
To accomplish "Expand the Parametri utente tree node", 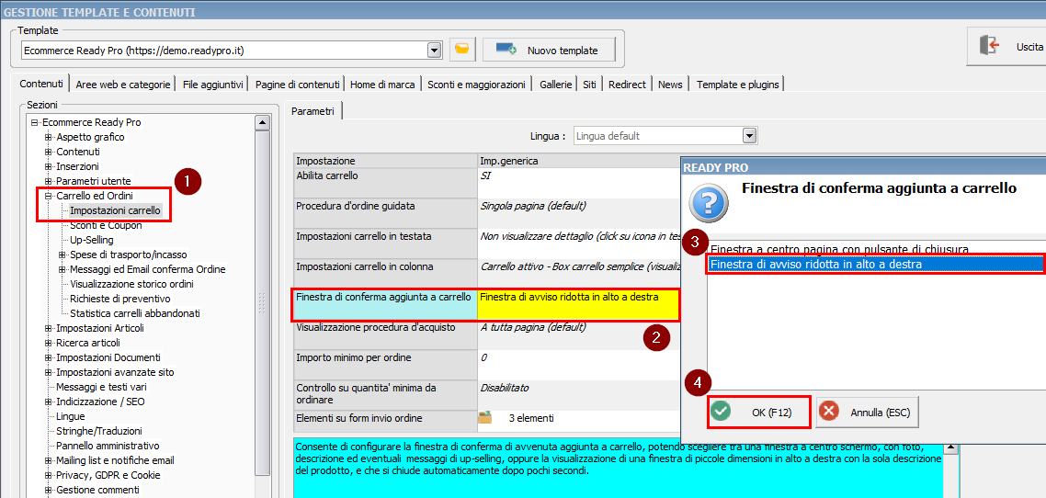I will pos(48,181).
